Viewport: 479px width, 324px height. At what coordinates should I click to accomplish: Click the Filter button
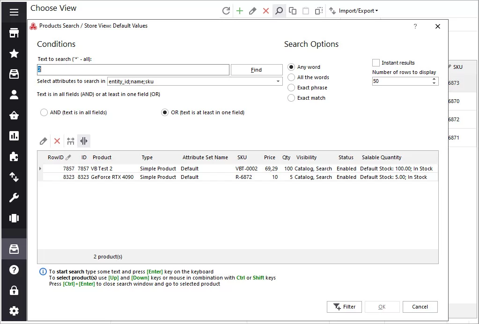pos(344,307)
